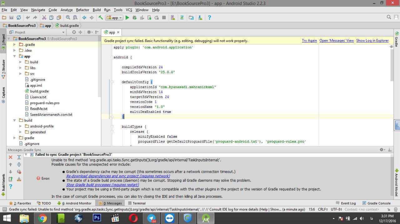
Task: Open the Refactor menu
Action: (x=82, y=10)
